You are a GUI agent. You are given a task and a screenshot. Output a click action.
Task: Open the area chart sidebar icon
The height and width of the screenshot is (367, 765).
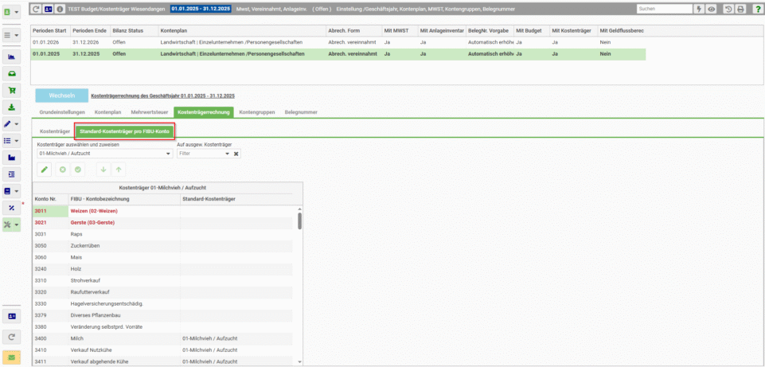click(x=12, y=57)
